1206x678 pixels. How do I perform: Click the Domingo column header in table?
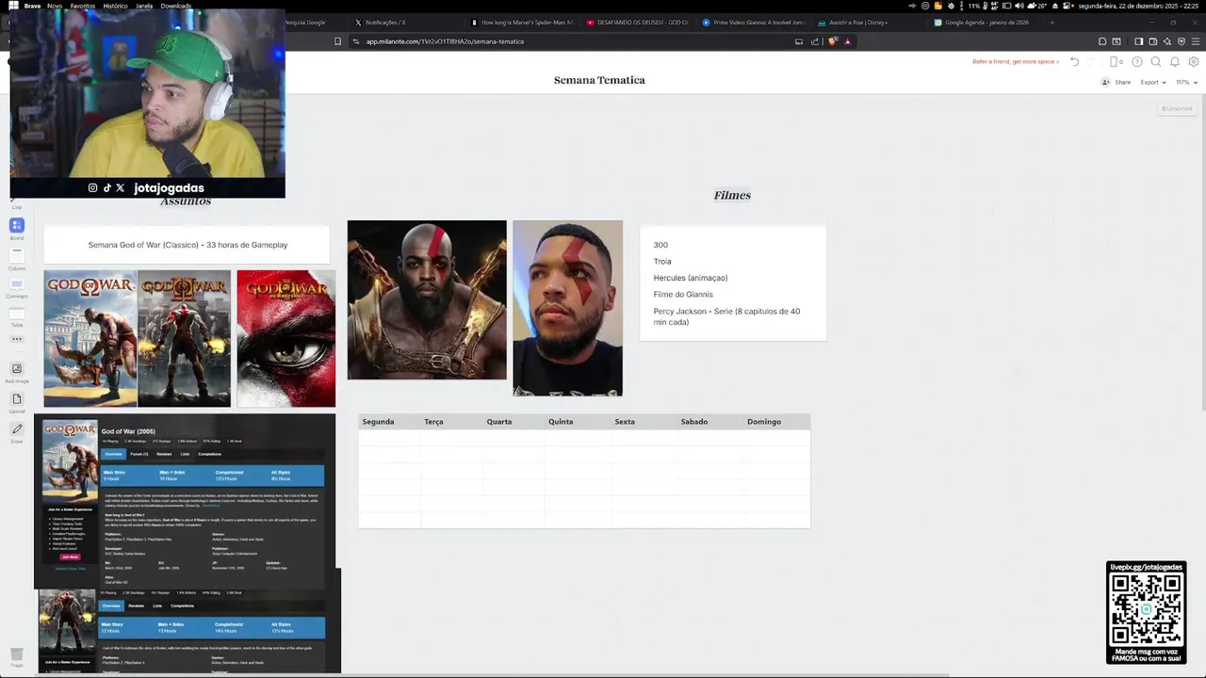tap(764, 422)
